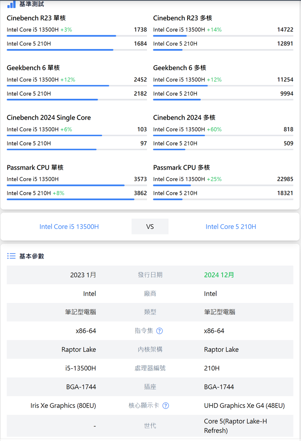Screen dimensions: 301x441
Task: Click the 509 Cinebench 2024 multi score
Action: pyautogui.click(x=288, y=144)
